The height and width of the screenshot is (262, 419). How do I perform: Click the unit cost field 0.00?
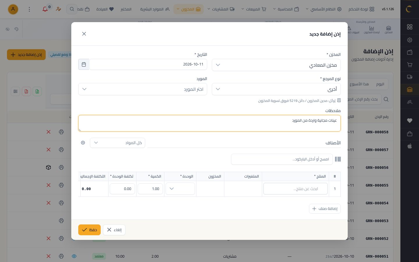[x=122, y=189]
